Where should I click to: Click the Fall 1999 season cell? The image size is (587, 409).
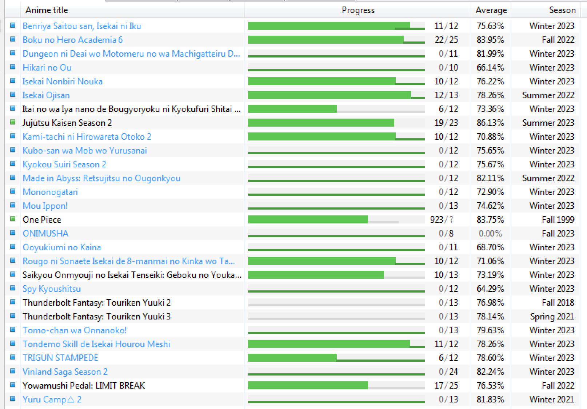pos(558,220)
